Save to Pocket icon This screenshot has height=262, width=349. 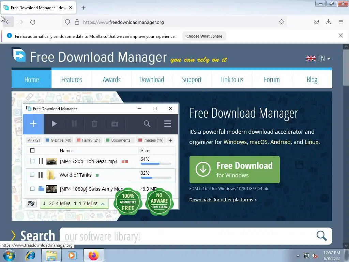(316, 22)
